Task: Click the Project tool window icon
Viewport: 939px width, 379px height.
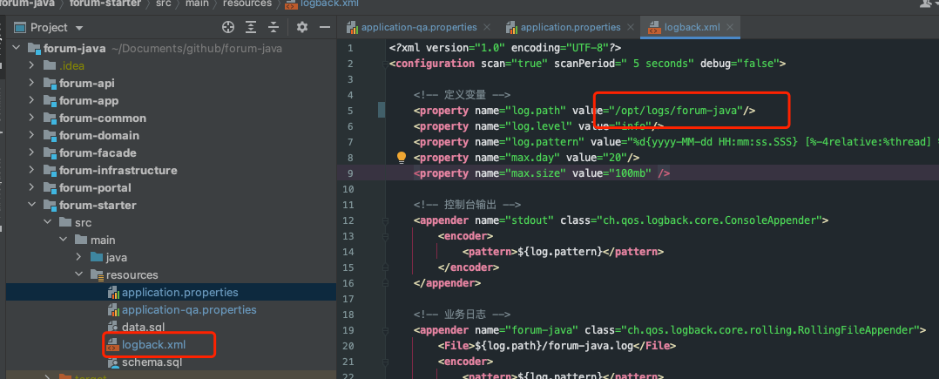Action: click(x=20, y=28)
